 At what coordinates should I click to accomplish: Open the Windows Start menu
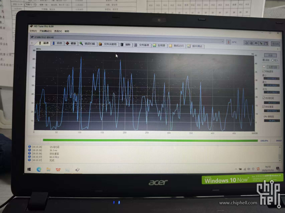[29, 169]
